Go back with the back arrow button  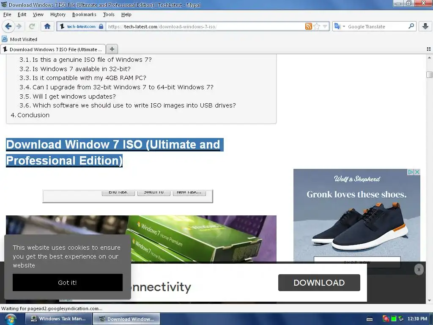tap(8, 26)
